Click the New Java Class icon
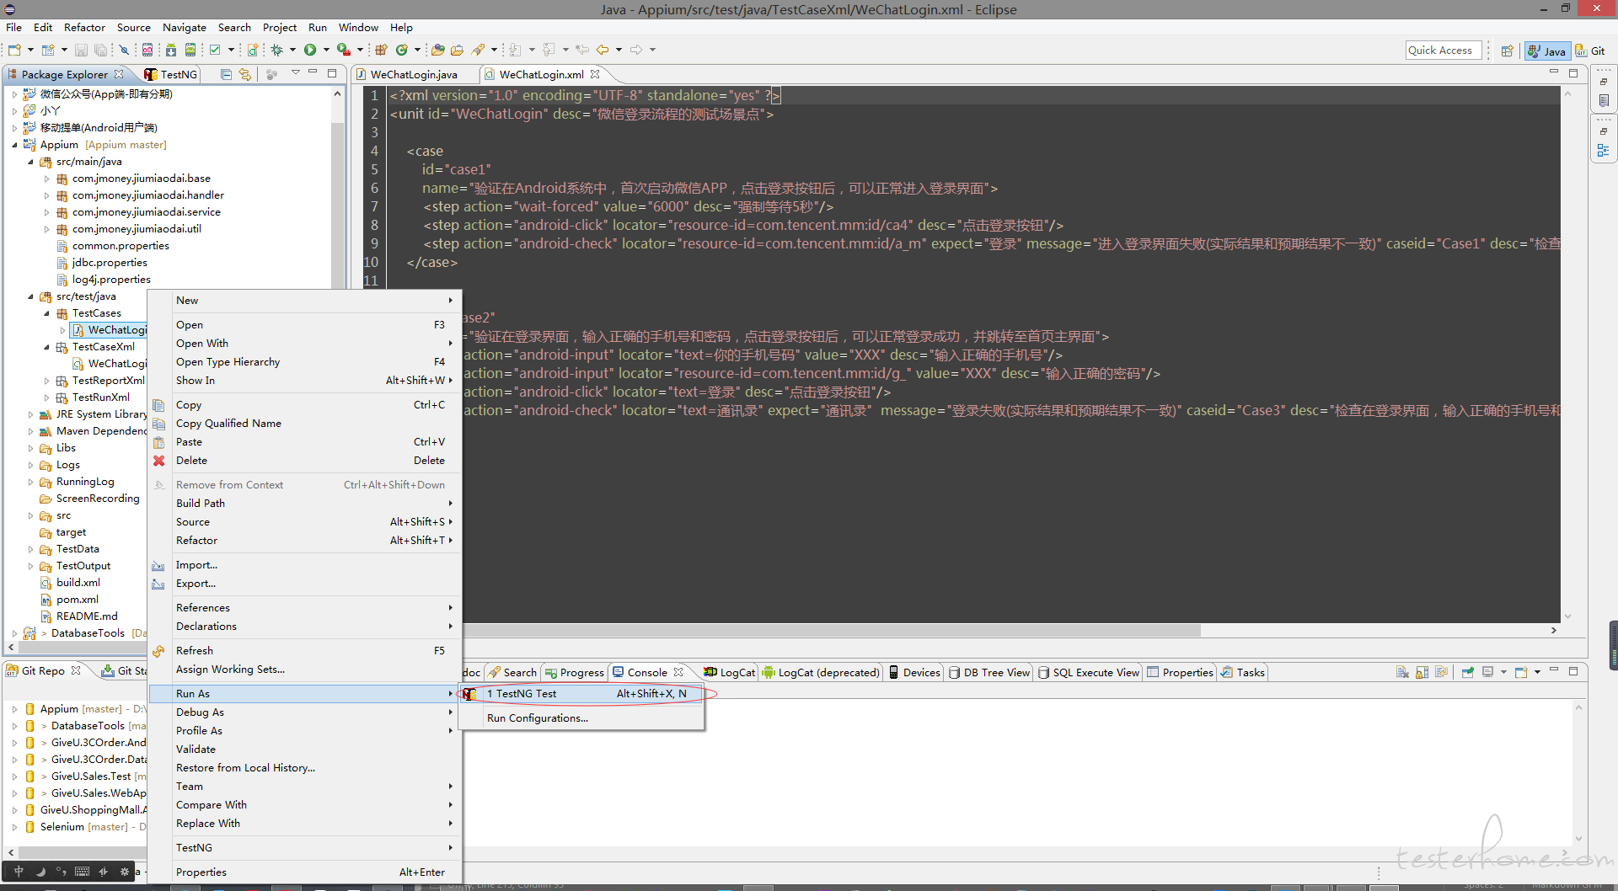The image size is (1618, 891). pos(402,50)
